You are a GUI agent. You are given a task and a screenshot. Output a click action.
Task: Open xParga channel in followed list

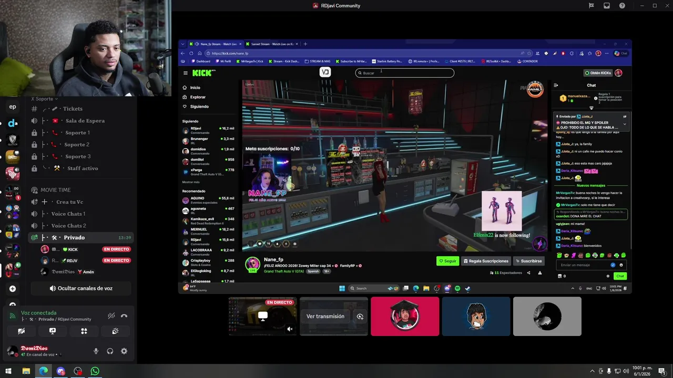(208, 172)
